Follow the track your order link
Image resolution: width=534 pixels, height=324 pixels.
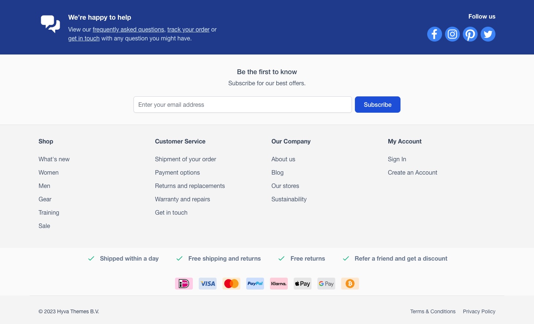click(x=188, y=30)
